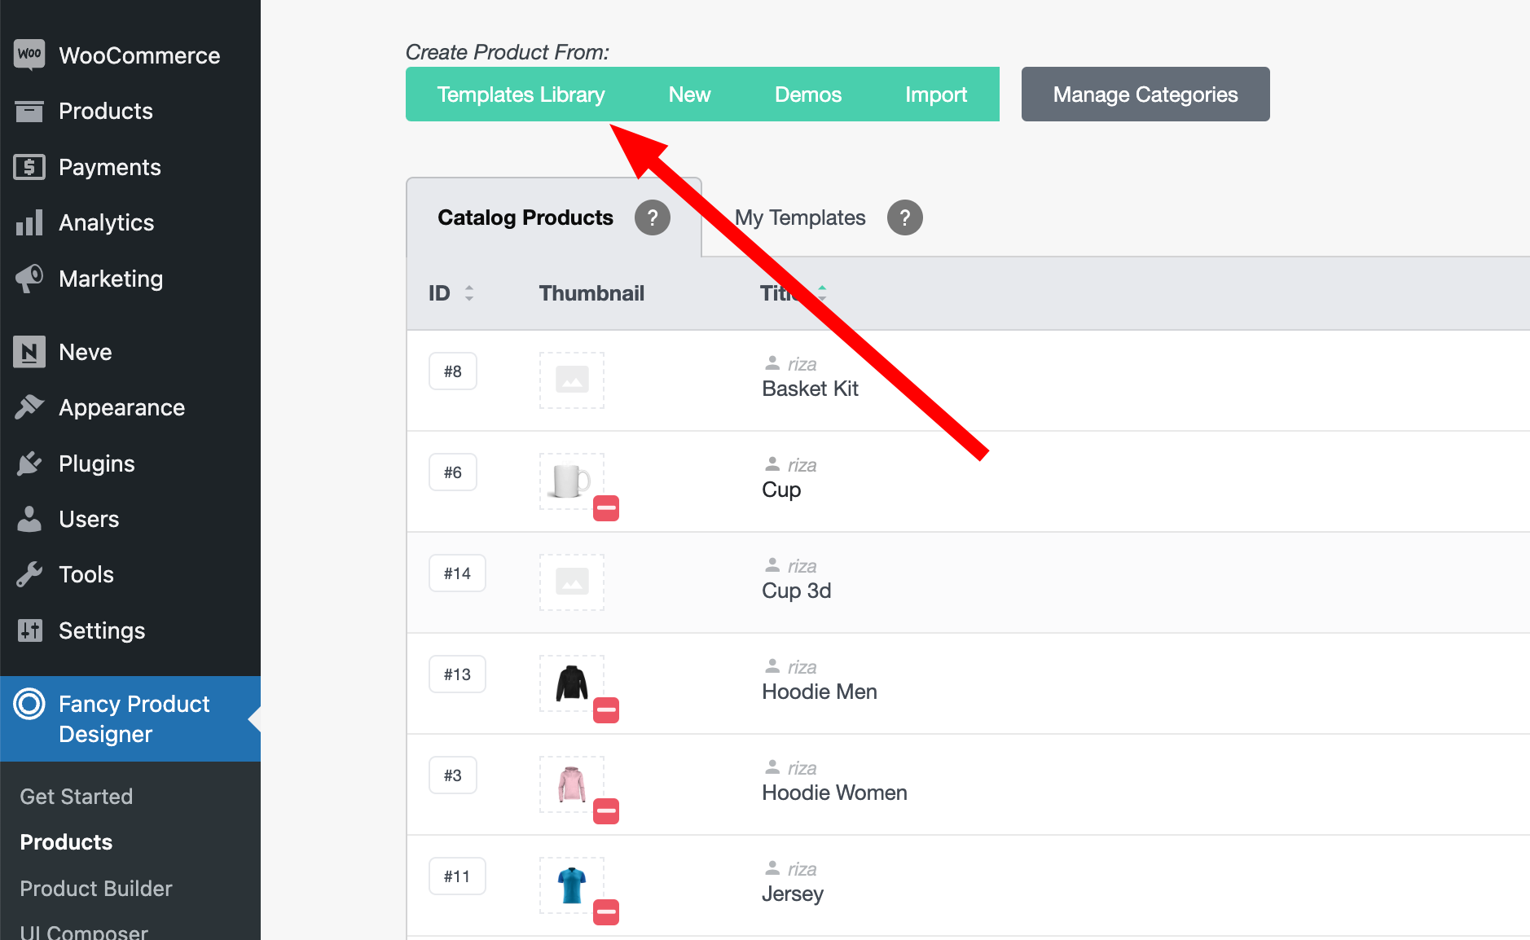
Task: Click the Neve theme logo icon
Action: [29, 352]
